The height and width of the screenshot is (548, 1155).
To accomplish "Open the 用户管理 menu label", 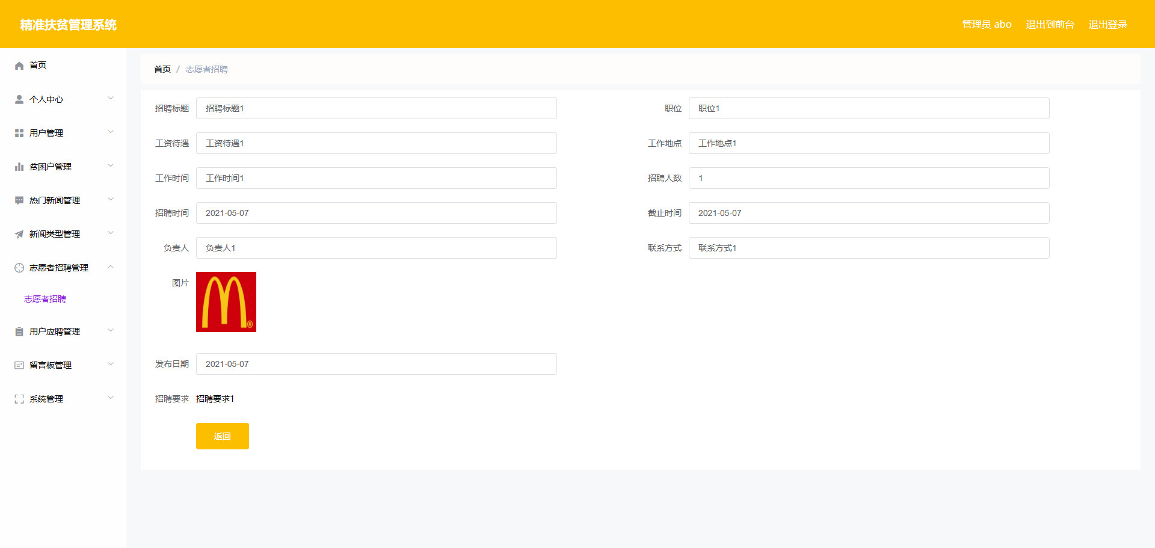I will (46, 133).
